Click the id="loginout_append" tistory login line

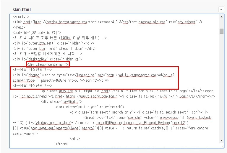[114, 96]
